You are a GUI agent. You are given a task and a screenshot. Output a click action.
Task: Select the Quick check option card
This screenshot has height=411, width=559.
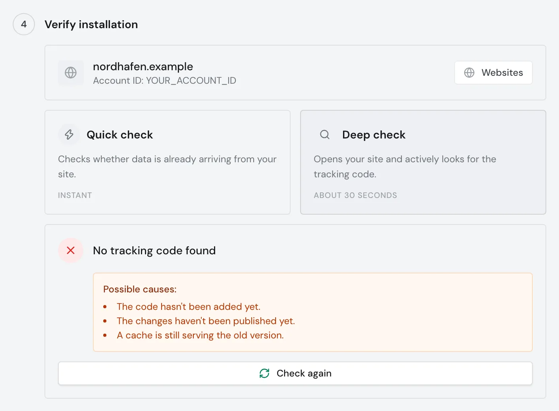tap(168, 162)
